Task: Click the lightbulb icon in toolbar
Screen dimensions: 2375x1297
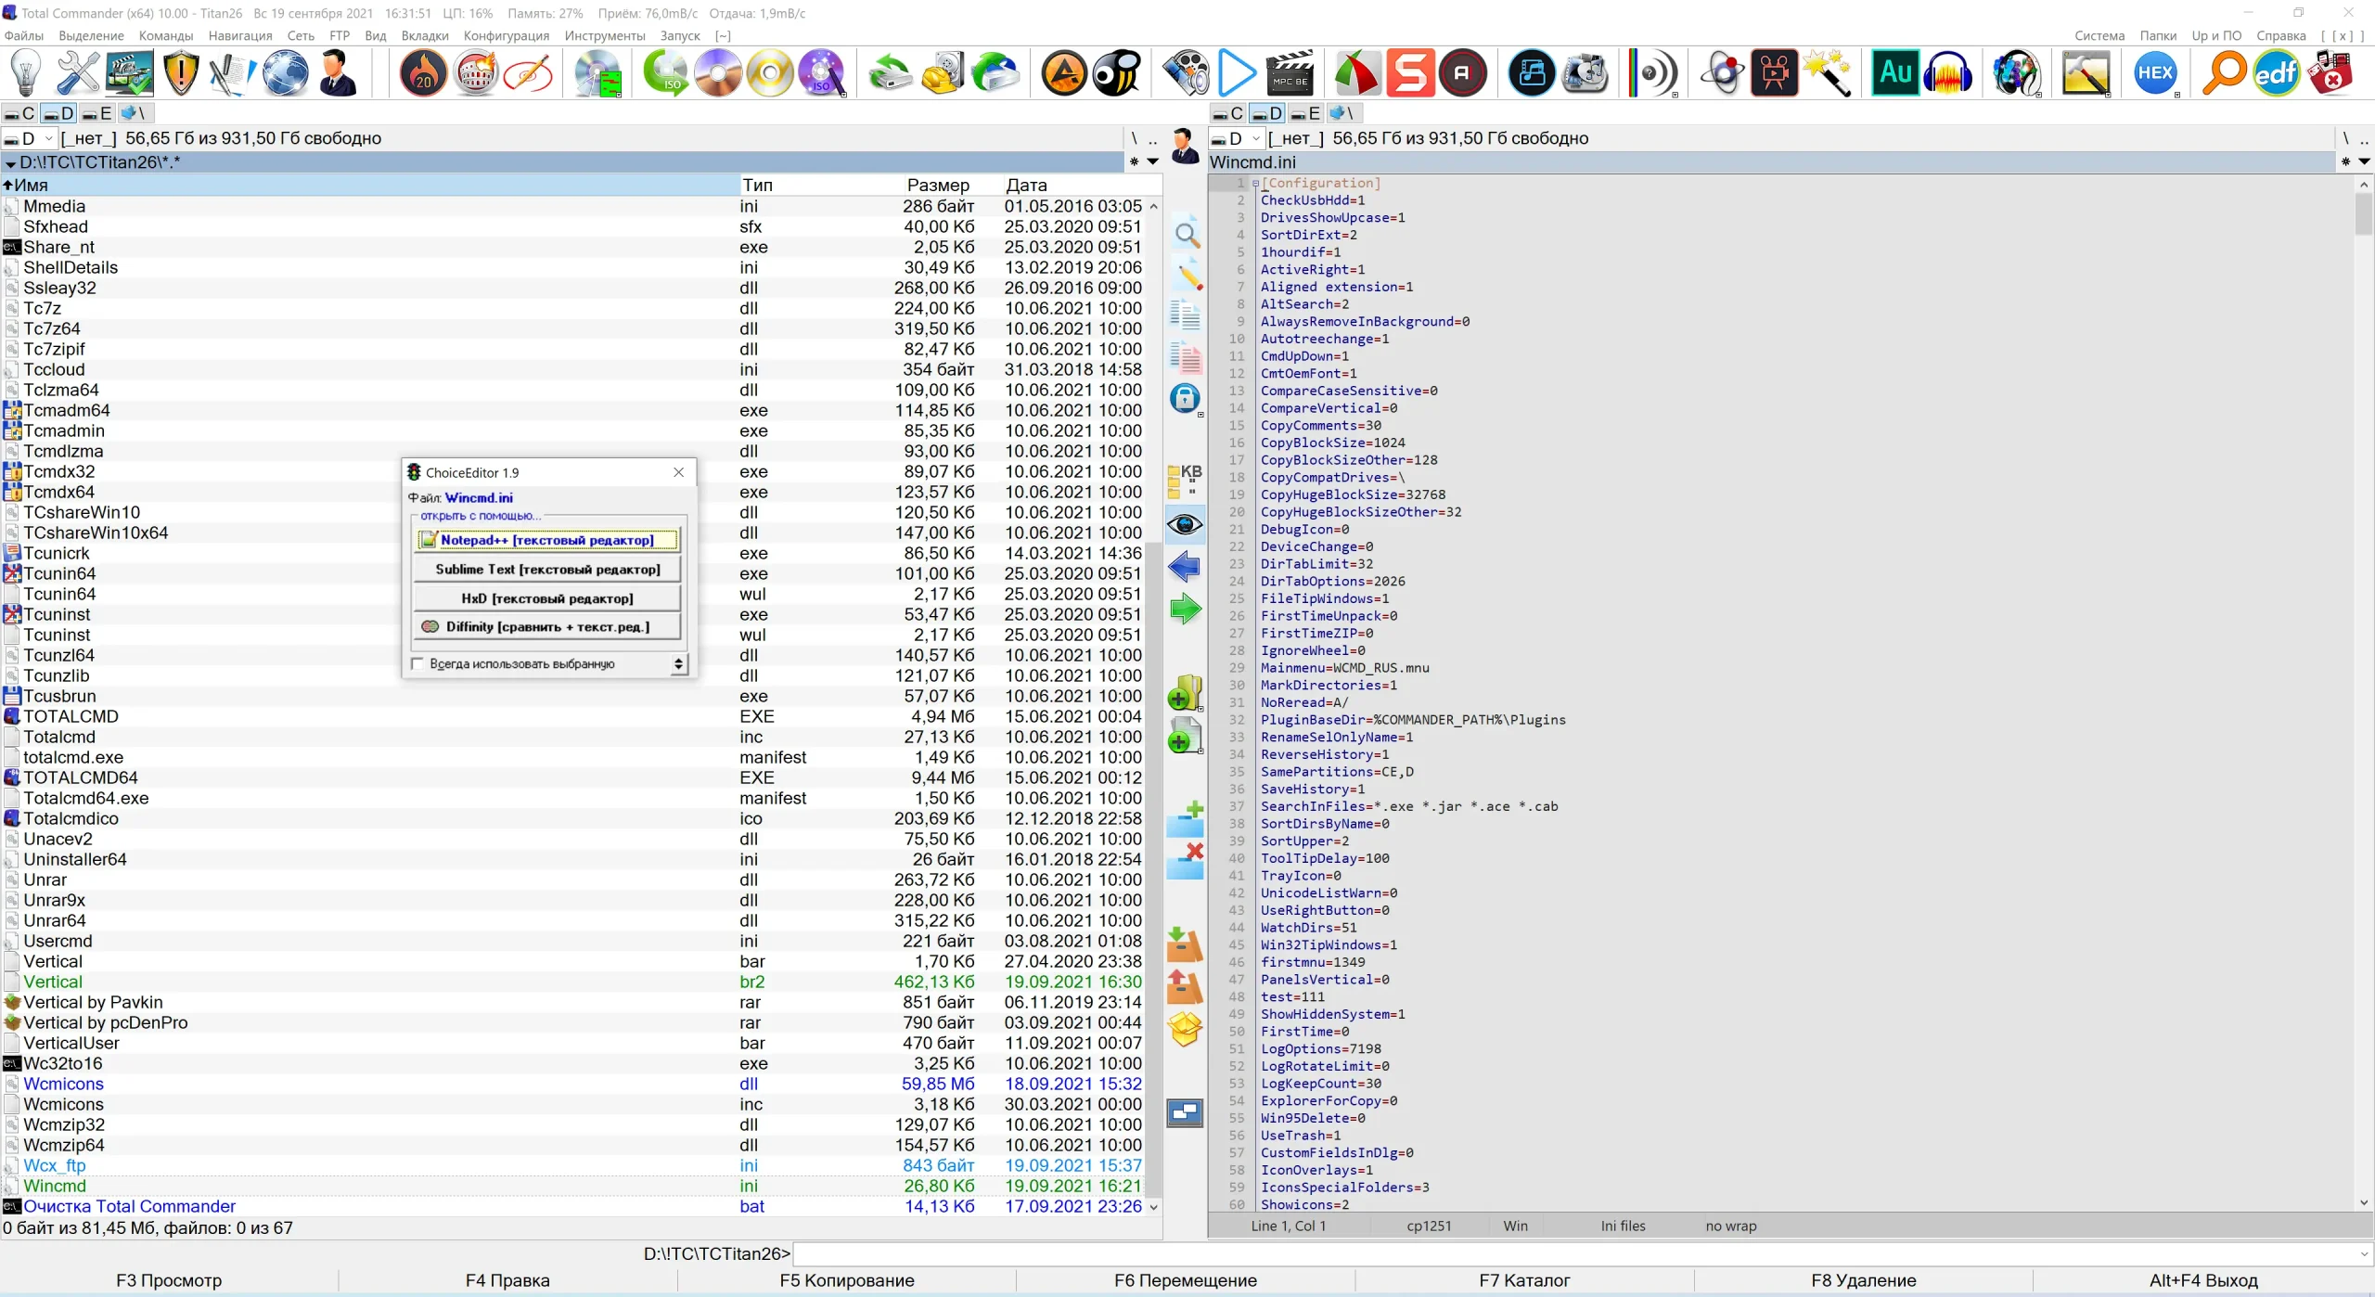Action: pyautogui.click(x=26, y=73)
